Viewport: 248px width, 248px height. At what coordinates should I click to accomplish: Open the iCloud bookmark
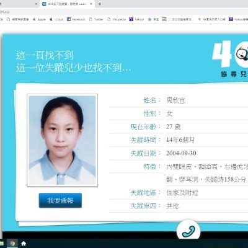tap(56, 19)
